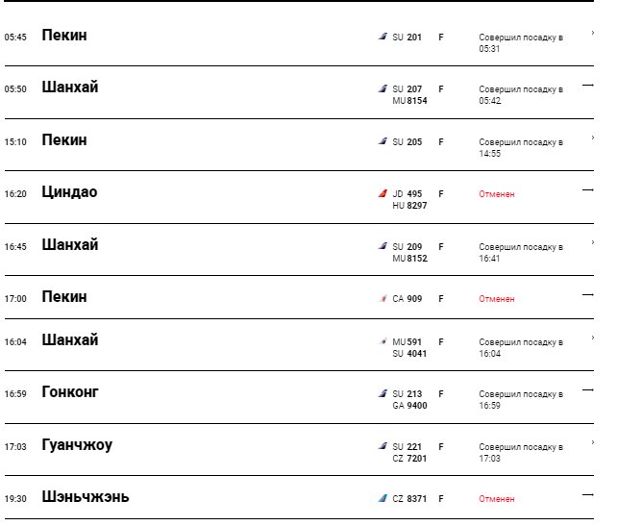This screenshot has height=526, width=617.
Task: Click the China Southern logo by CZ 8371
Action: point(383,498)
